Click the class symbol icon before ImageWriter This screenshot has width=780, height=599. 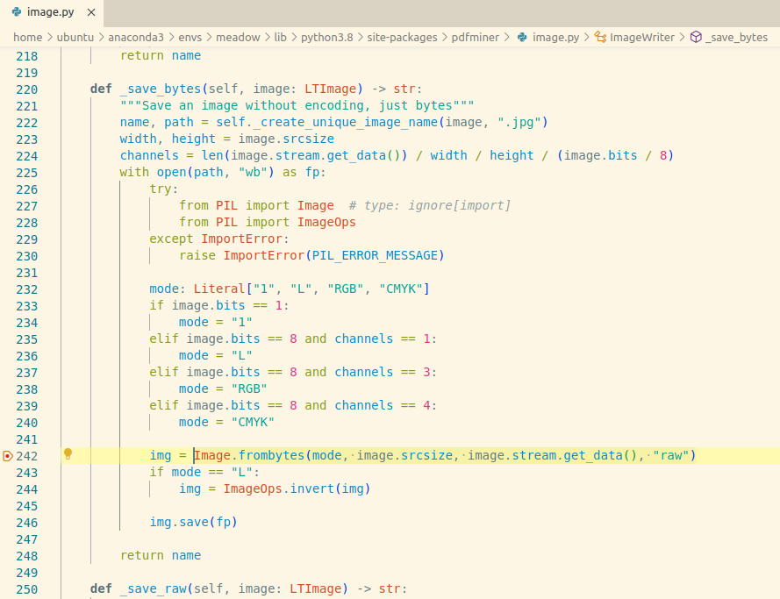pyautogui.click(x=600, y=38)
